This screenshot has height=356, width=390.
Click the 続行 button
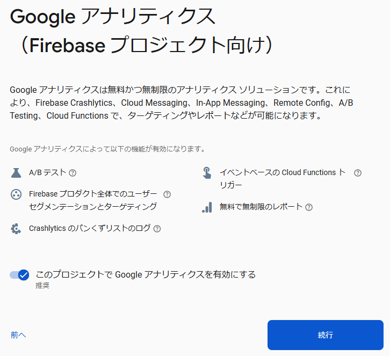pyautogui.click(x=326, y=335)
